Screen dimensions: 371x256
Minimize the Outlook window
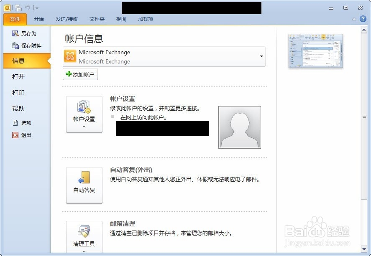point(331,8)
